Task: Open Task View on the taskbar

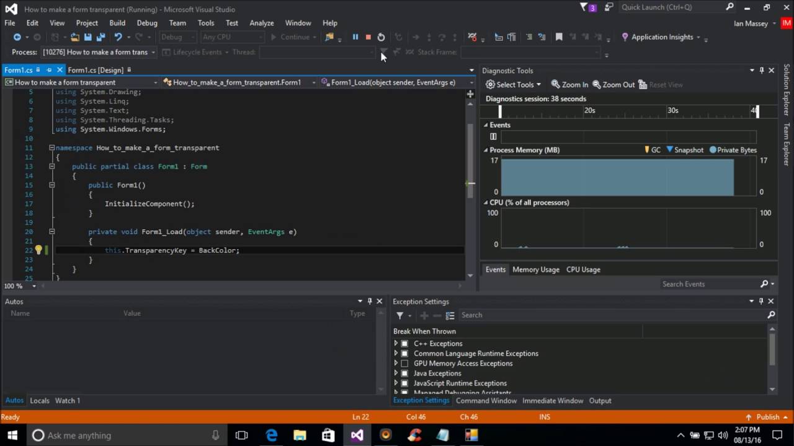Action: point(242,435)
